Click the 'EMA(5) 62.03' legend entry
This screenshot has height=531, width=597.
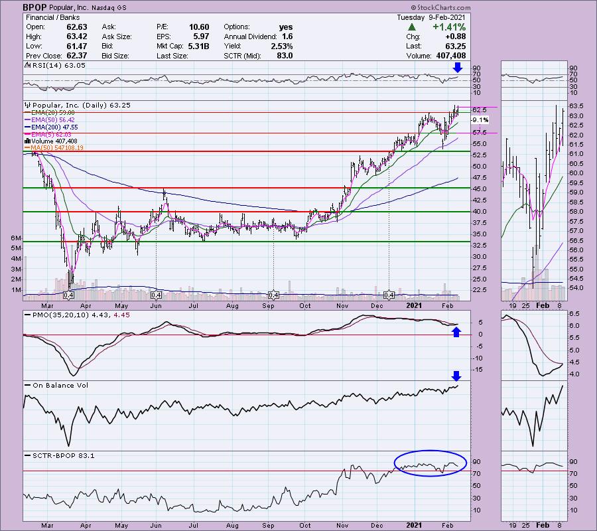51,134
